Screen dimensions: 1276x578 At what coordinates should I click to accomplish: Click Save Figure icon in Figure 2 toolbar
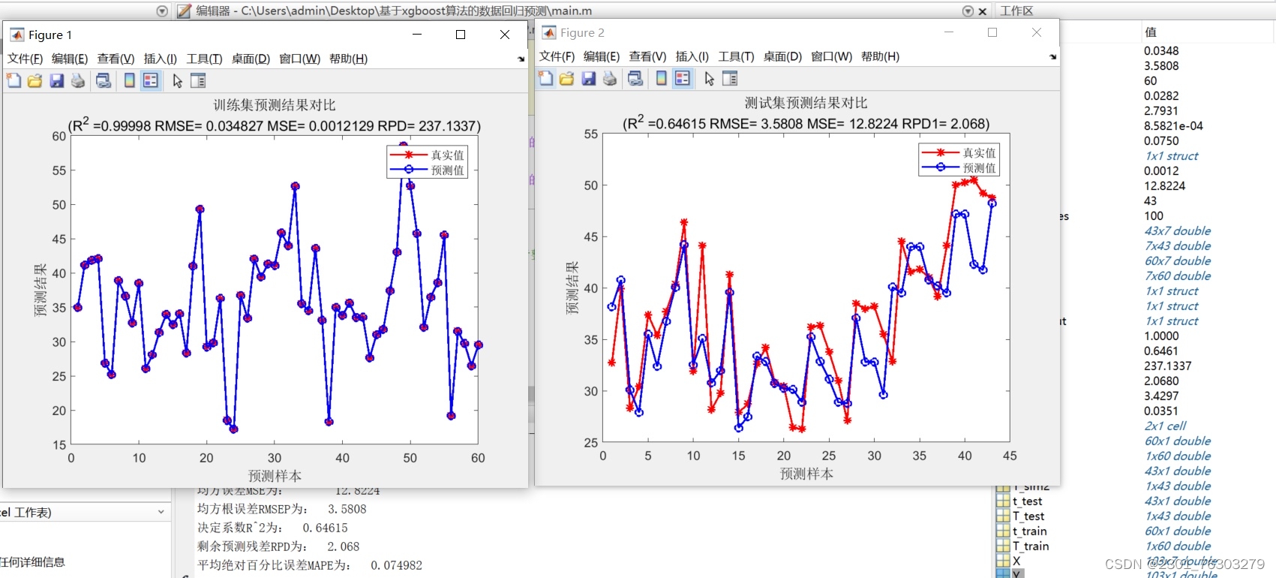tap(588, 78)
